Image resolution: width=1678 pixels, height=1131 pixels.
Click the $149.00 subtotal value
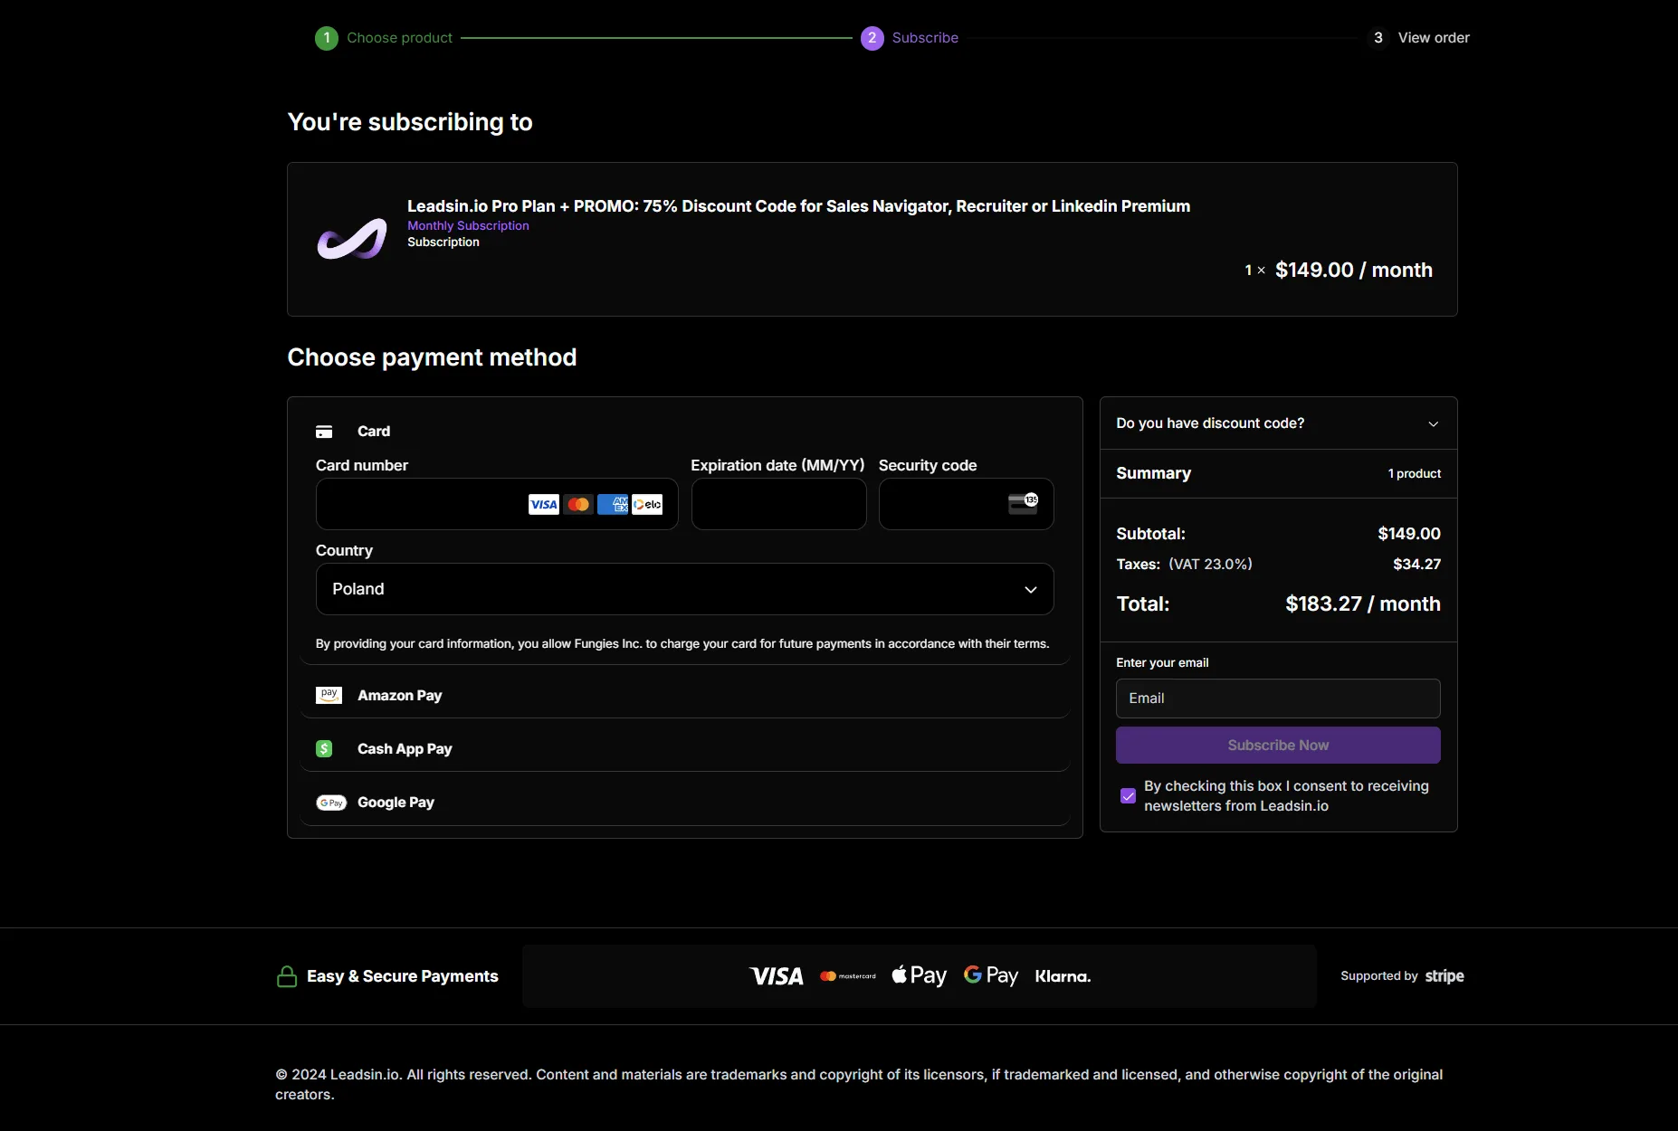click(1409, 534)
